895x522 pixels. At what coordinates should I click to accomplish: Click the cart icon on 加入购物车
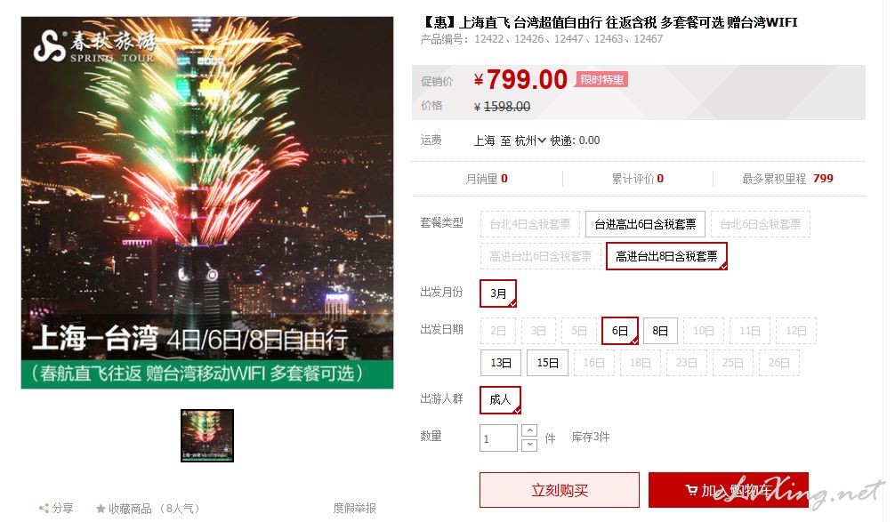pyautogui.click(x=691, y=490)
